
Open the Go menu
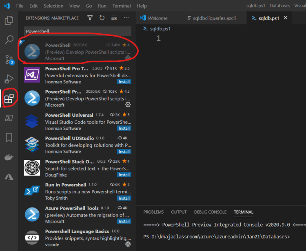click(89, 6)
